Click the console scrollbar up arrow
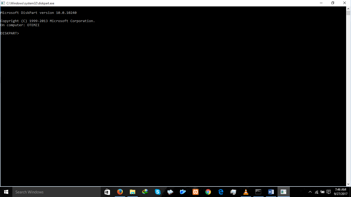 point(348,8)
